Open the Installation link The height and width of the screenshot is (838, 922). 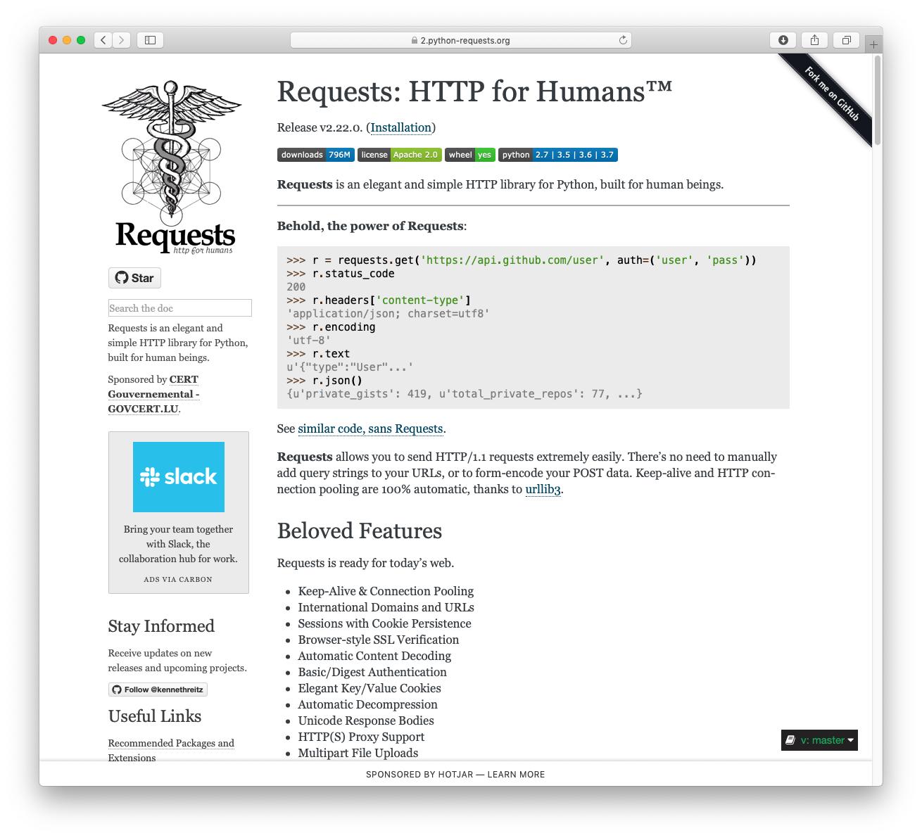coord(401,127)
